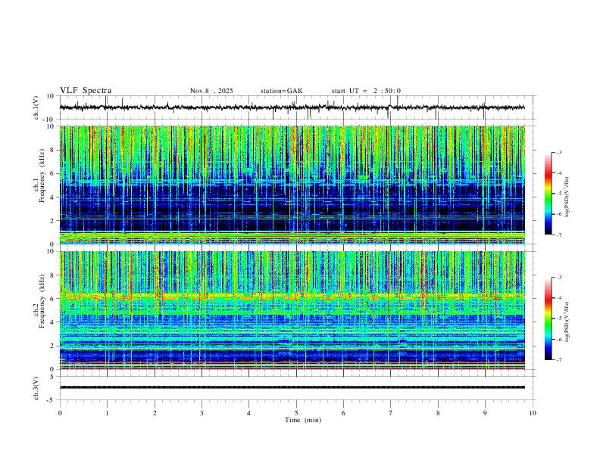The image size is (600, 463).
Task: Click the ch.1 "Frequency (kHz)" axis label
Action: (42, 176)
